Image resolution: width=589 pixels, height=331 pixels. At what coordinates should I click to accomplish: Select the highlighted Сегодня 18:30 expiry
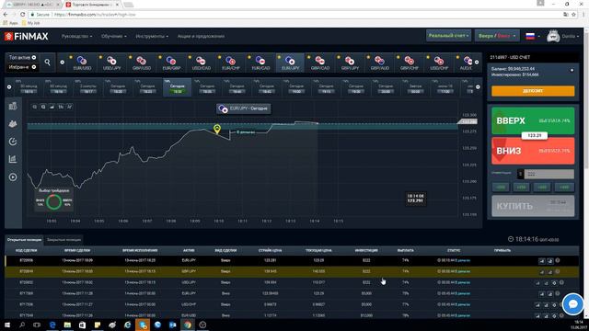tap(177, 88)
